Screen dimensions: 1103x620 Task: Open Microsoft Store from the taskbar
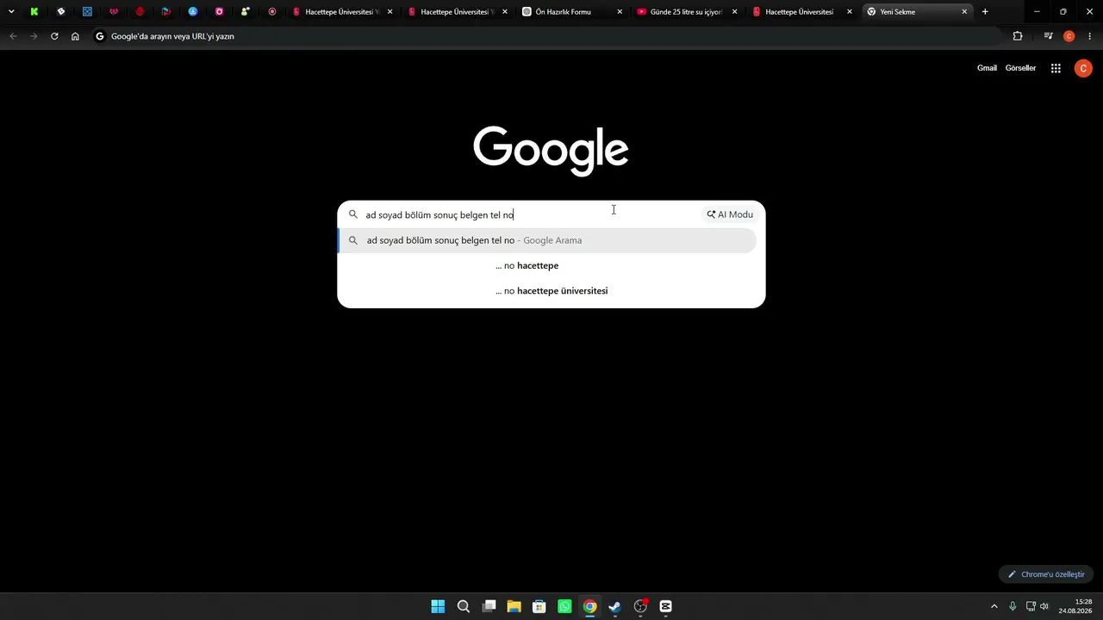[x=539, y=606]
